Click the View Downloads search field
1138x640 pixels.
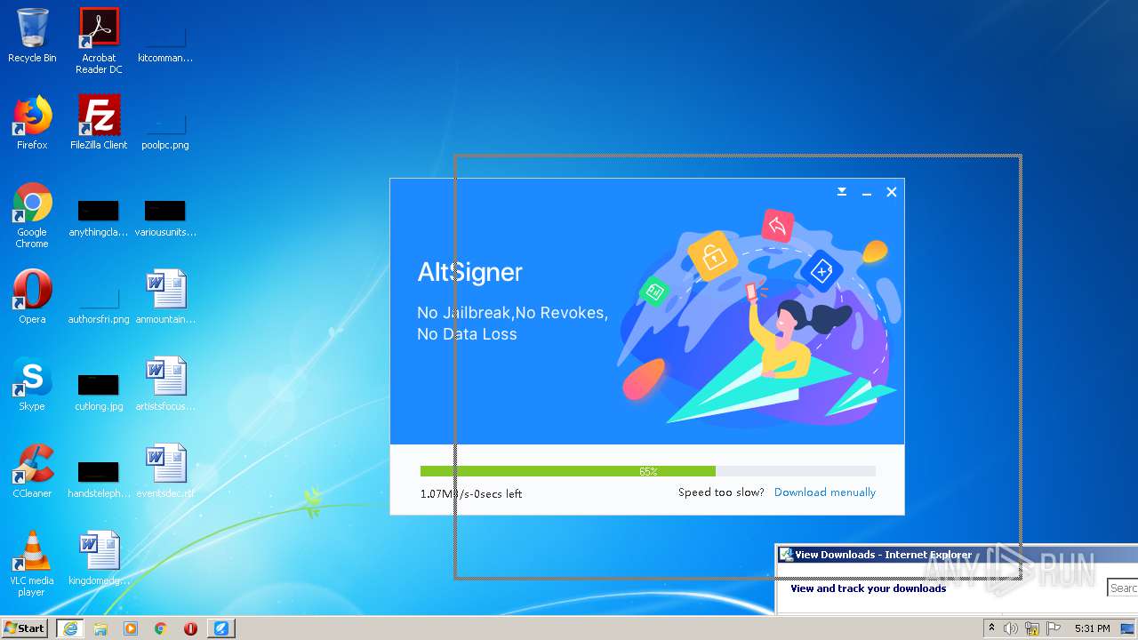(1123, 588)
